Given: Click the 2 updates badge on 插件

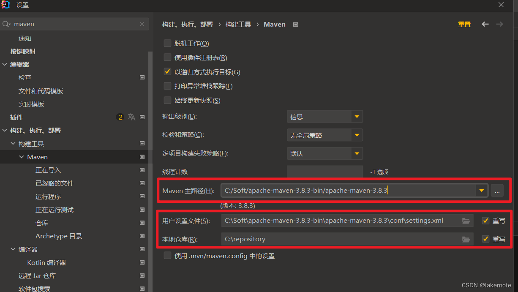Looking at the screenshot, I should (x=120, y=117).
